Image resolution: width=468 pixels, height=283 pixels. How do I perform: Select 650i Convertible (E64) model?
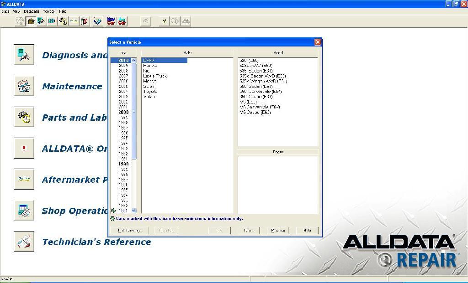(261, 91)
